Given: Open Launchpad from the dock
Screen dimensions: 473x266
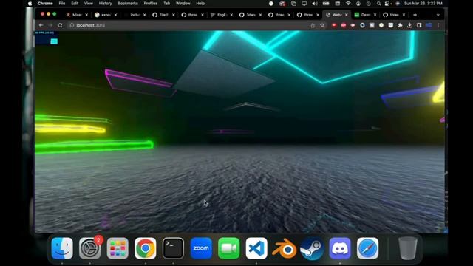Looking at the screenshot, I should click(118, 248).
